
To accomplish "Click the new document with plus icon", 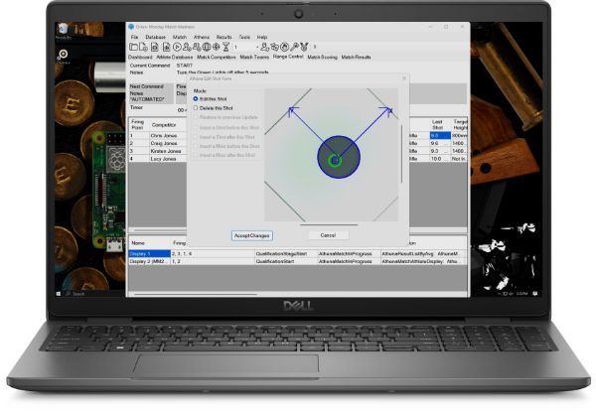I will coord(143,47).
